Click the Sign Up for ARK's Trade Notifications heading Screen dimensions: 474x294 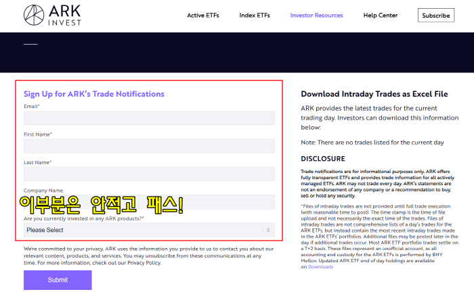(x=94, y=94)
